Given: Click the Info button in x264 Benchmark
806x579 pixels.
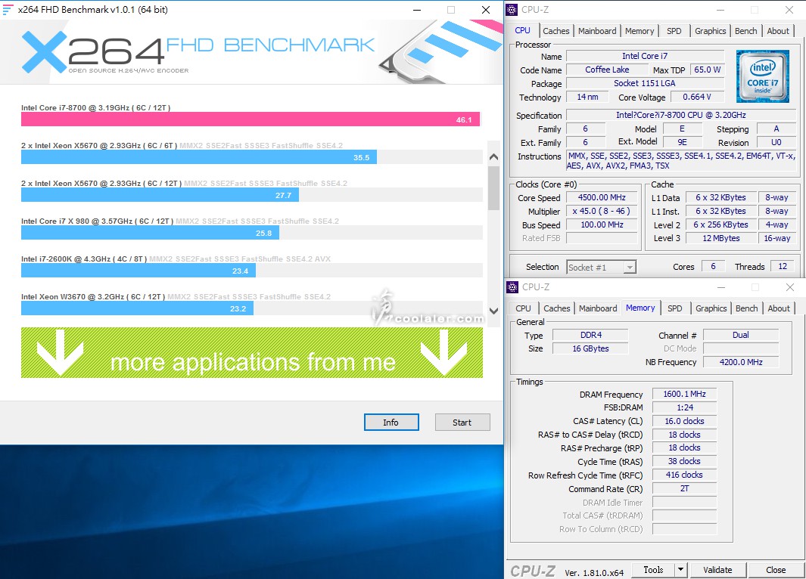Looking at the screenshot, I should pos(391,423).
